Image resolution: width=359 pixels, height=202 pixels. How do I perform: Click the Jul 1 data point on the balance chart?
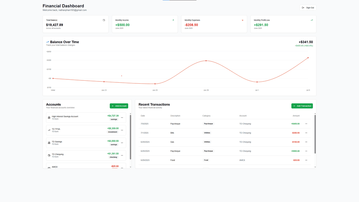(x=257, y=81)
